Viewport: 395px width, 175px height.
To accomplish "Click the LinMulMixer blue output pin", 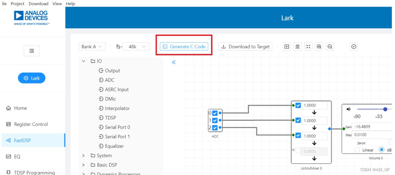I will tap(329, 129).
